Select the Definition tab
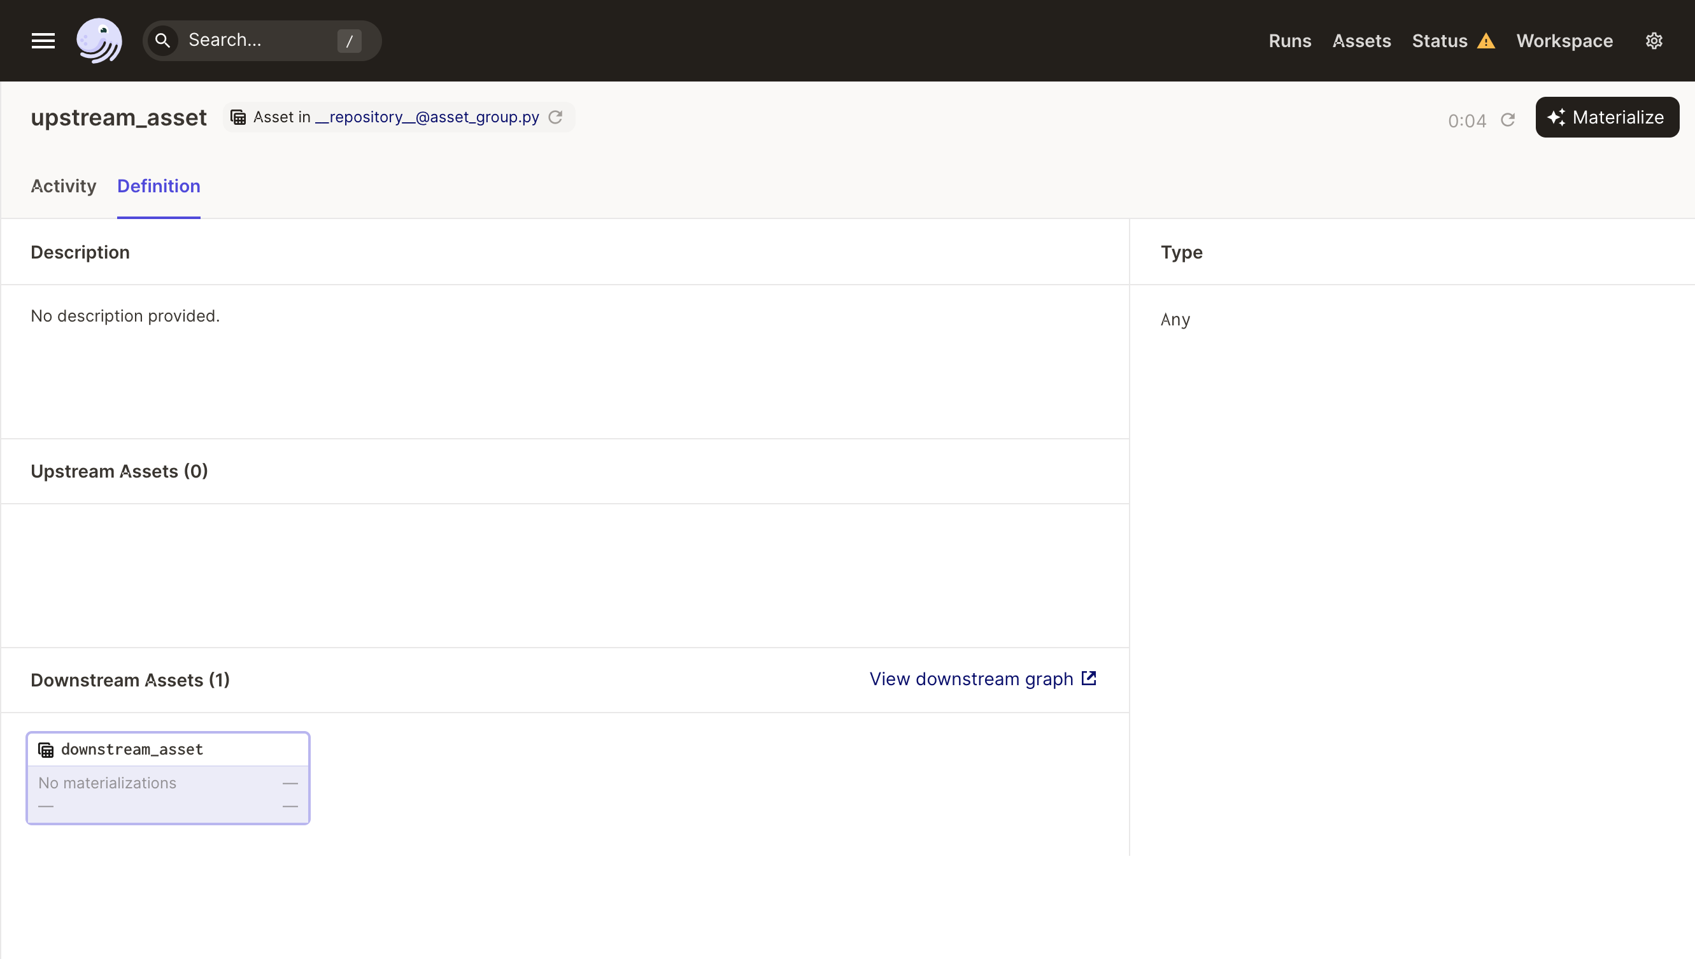 [x=159, y=186]
